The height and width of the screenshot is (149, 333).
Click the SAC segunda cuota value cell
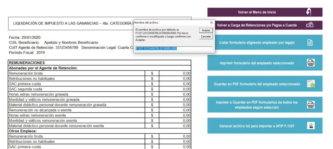pos(175,89)
